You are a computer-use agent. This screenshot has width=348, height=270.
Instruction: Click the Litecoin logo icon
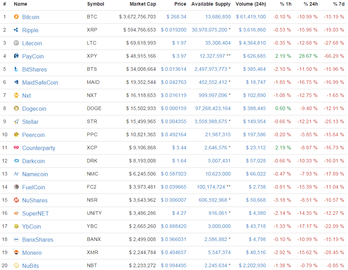tap(16, 43)
